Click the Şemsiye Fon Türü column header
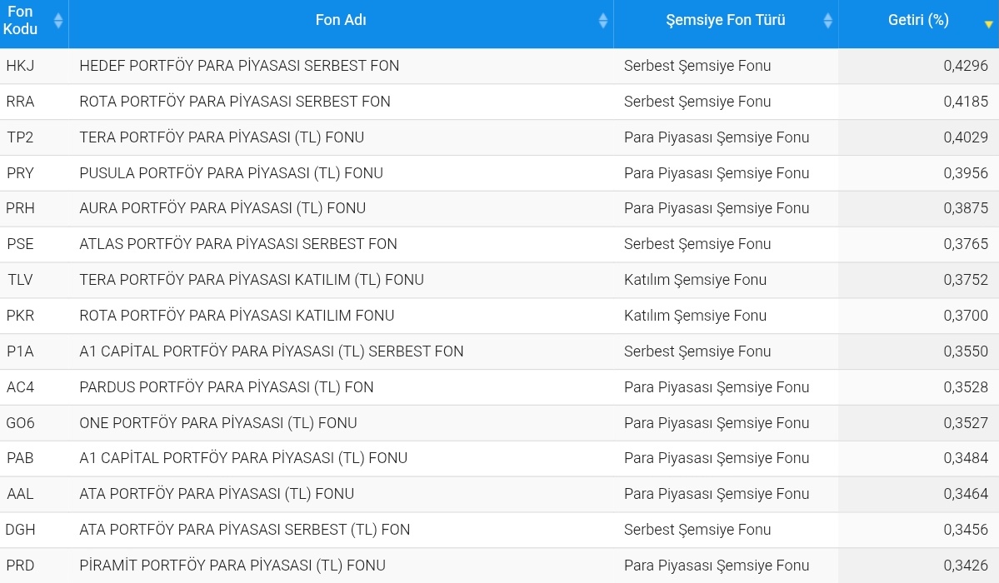 coord(726,23)
